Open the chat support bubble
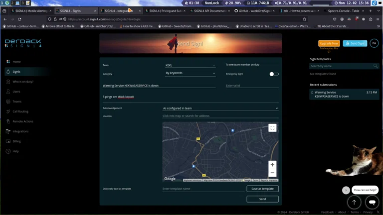This screenshot has height=215, width=383. (x=372, y=202)
